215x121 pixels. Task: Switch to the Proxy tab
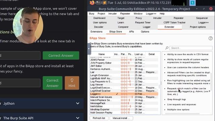pos(139,18)
